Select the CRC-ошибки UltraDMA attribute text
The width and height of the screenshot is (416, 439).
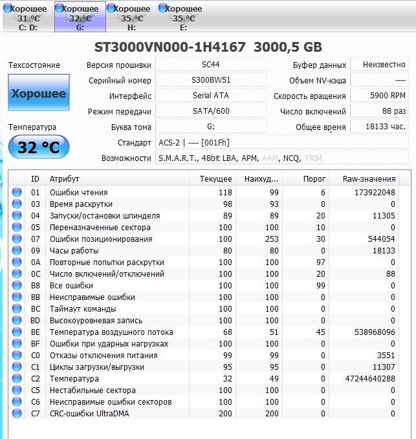tap(89, 414)
